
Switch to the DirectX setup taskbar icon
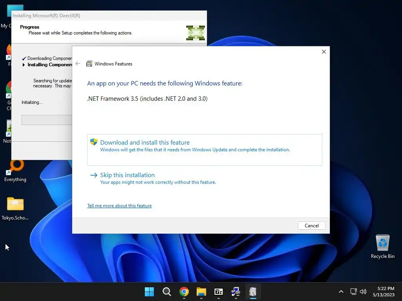pyautogui.click(x=236, y=292)
